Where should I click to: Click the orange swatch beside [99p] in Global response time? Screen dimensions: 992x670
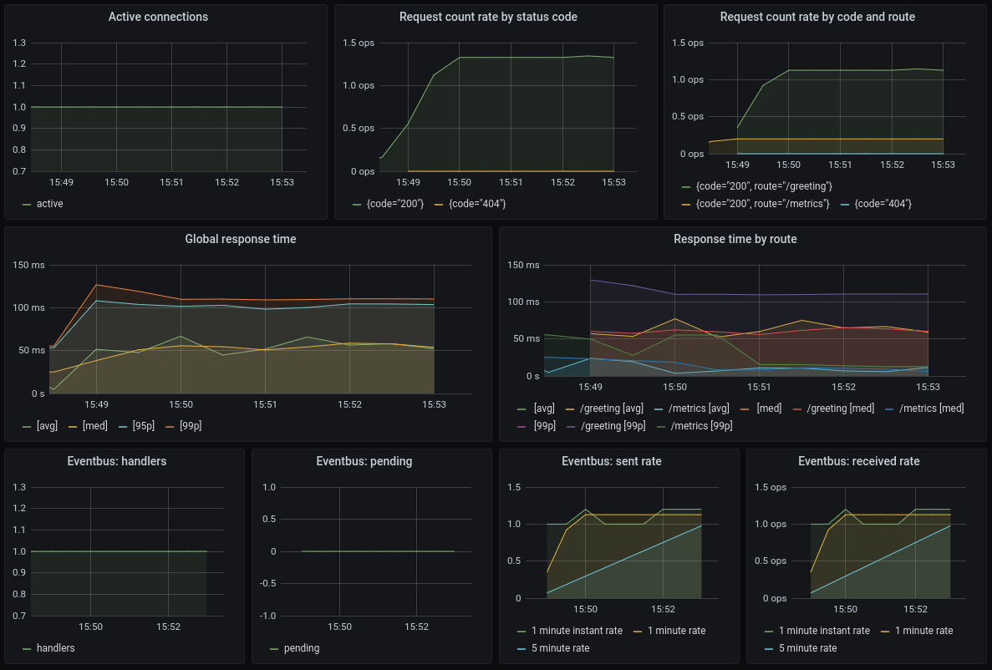pyautogui.click(x=170, y=426)
